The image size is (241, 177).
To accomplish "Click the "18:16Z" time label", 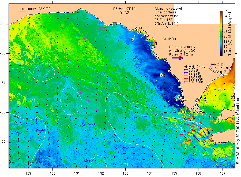I will [x=123, y=13].
